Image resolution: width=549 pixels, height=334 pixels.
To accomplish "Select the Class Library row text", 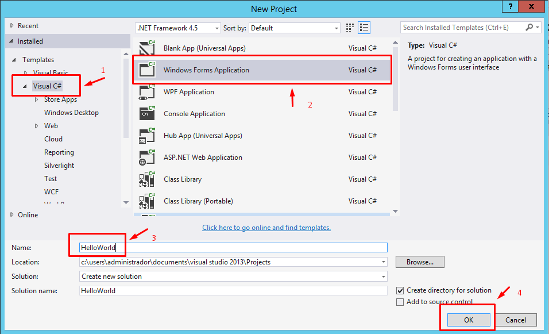I will (183, 179).
